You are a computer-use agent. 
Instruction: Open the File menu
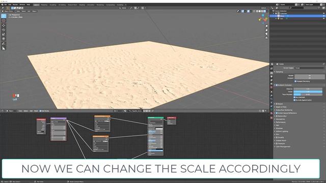click(6, 5)
